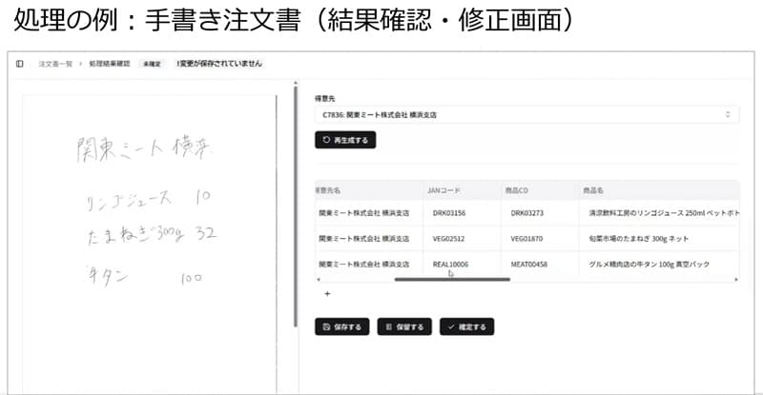The image size is (763, 395).
Task: Click the 未確定 status badge
Action: click(151, 64)
